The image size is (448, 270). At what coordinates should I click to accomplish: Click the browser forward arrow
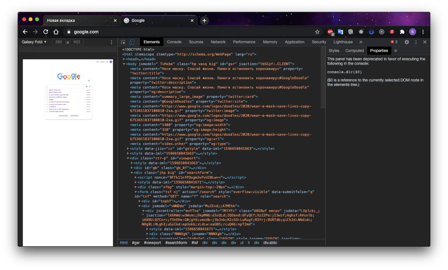pyautogui.click(x=35, y=32)
